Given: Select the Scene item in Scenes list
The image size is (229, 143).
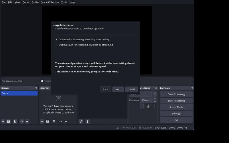Looking at the screenshot, I should point(19,93).
